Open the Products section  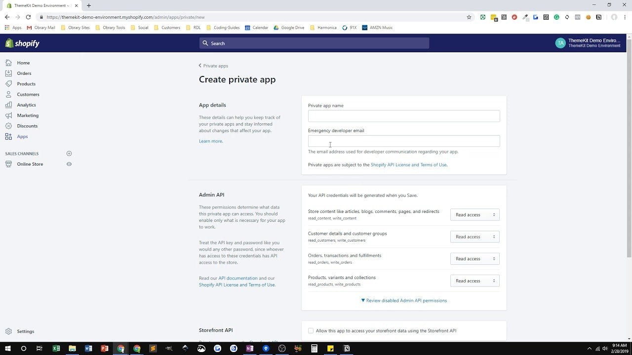[26, 83]
